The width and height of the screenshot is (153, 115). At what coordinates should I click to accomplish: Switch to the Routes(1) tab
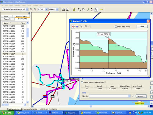pyautogui.click(x=8, y=19)
